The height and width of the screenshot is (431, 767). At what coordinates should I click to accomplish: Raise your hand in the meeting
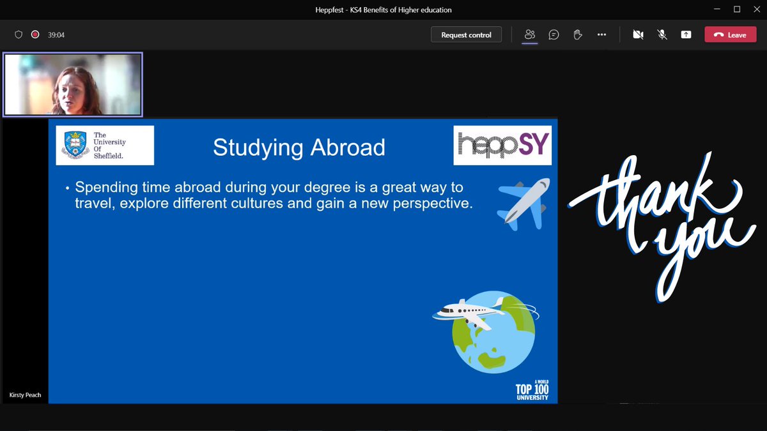tap(578, 34)
